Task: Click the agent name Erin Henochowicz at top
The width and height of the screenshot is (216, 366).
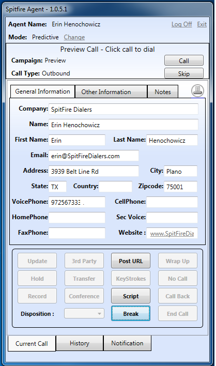Action: pos(76,24)
